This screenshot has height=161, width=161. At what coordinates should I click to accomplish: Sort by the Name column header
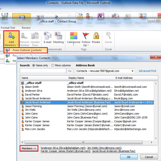coord(43,78)
